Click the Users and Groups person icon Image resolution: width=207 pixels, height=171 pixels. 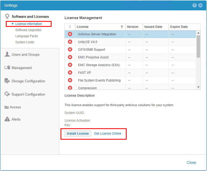point(7,54)
